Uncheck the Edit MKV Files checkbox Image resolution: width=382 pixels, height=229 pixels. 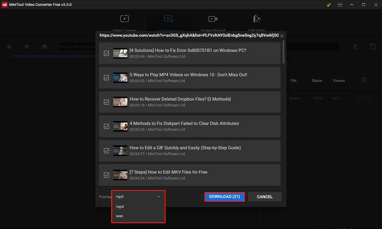[107, 175]
